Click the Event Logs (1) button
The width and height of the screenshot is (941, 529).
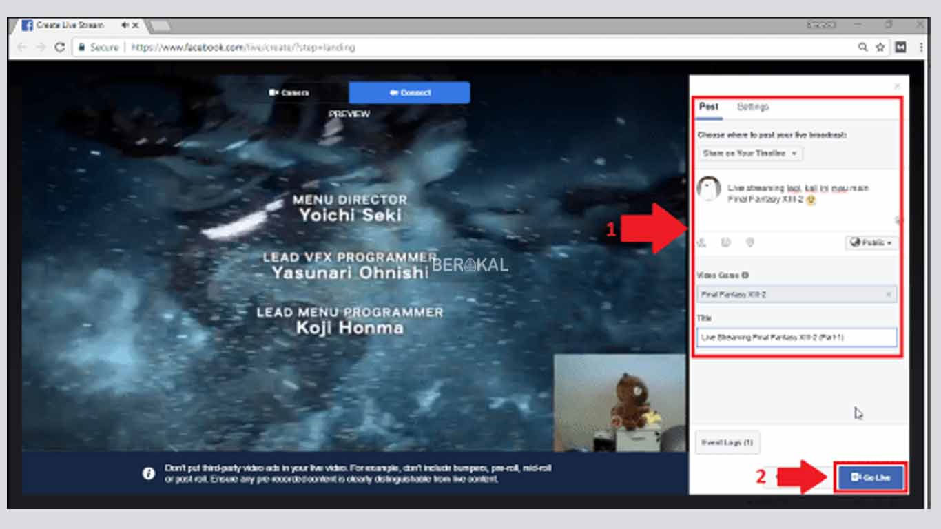coord(727,442)
